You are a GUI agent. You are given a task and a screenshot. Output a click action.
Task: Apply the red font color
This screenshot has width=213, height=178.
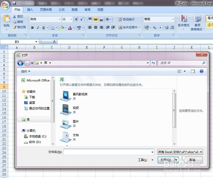point(70,28)
